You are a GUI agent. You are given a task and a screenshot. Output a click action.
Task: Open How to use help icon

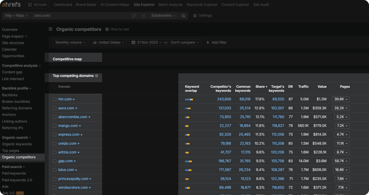click(x=107, y=30)
